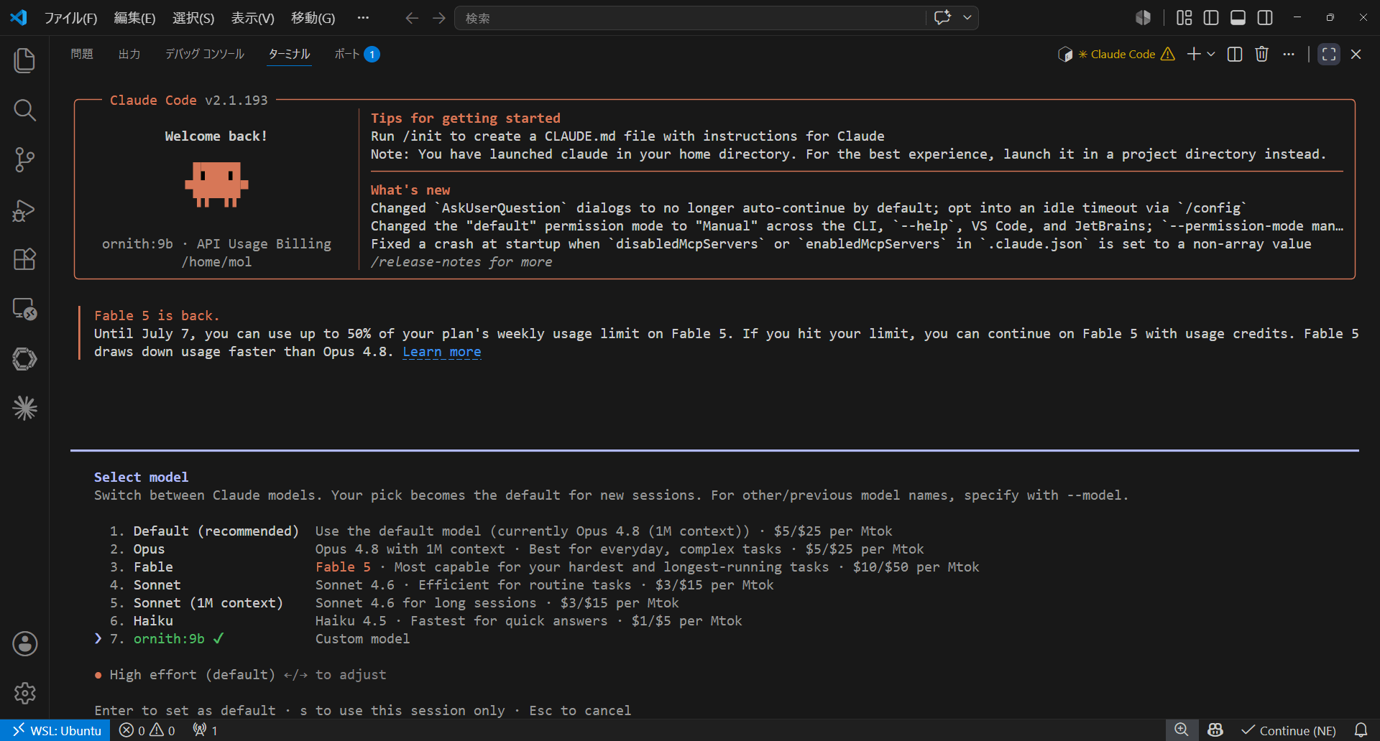Open the Source Control view
The image size is (1380, 741).
click(24, 159)
